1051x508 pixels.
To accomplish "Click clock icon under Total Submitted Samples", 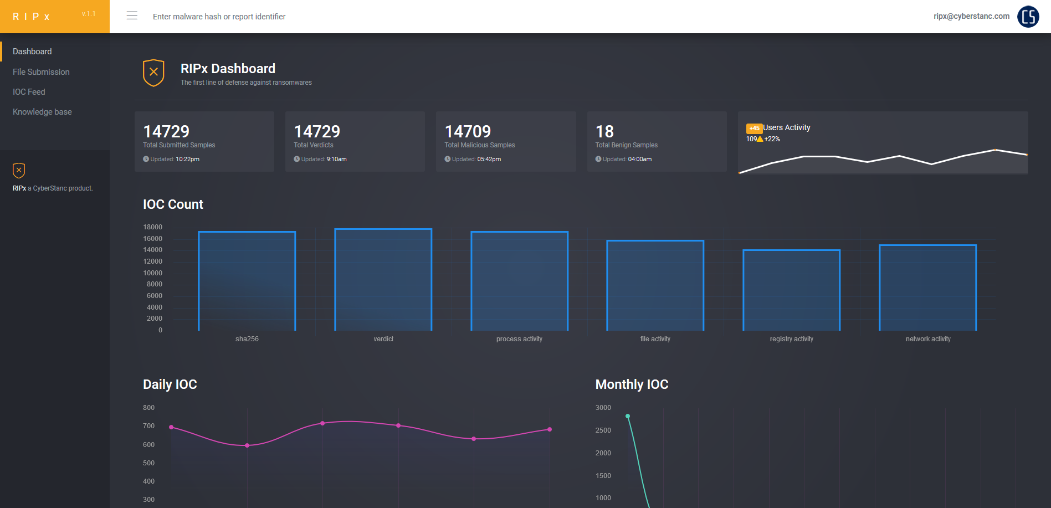I will [x=146, y=159].
